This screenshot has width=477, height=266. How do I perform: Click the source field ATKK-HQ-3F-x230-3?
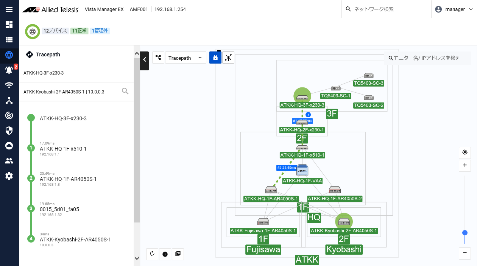coord(76,73)
